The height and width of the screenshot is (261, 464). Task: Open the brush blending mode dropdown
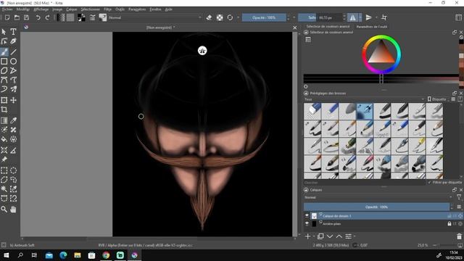point(154,17)
